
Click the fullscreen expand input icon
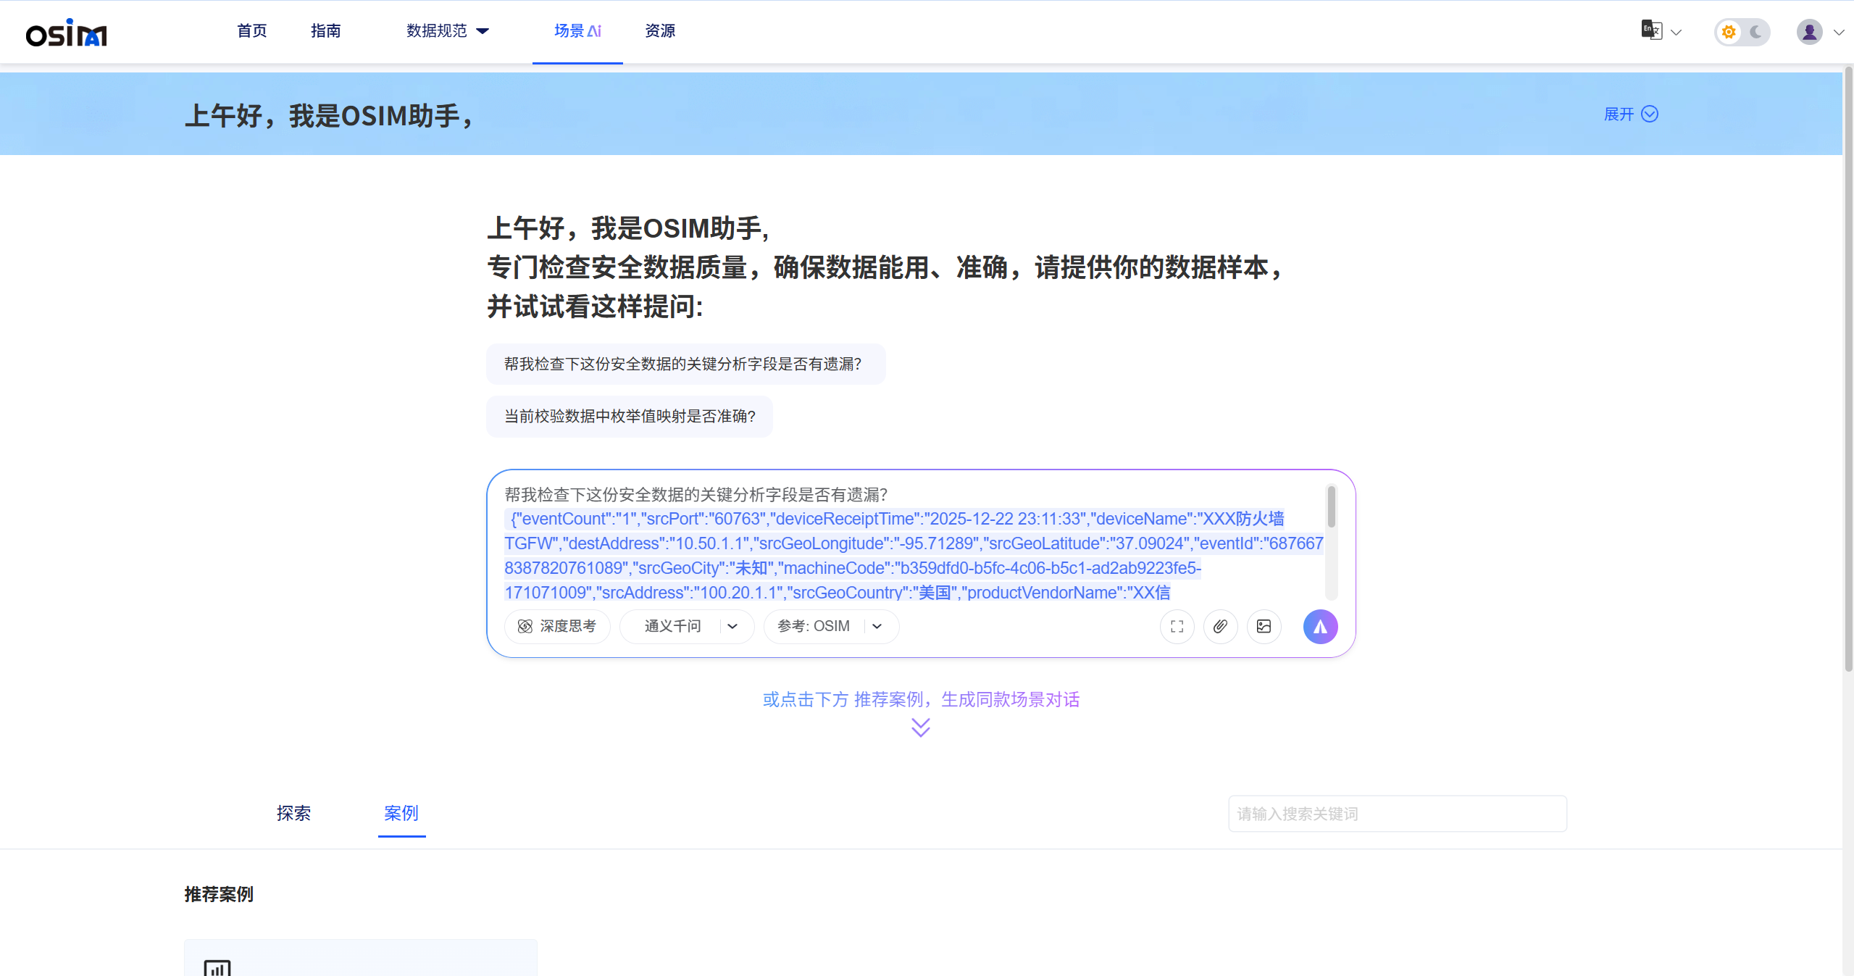1177,627
